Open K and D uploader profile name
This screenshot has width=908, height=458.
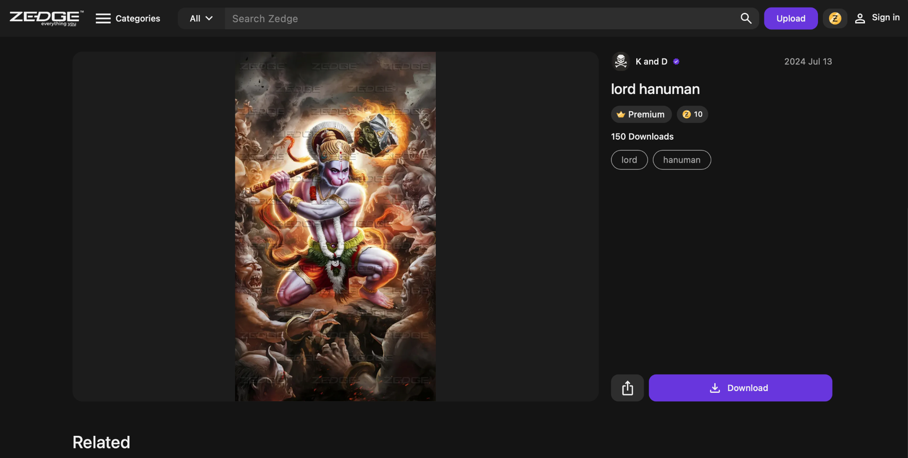coord(651,61)
